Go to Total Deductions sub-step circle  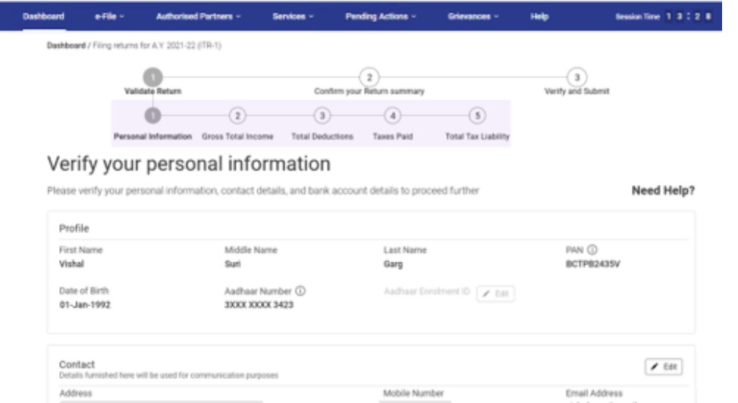coord(322,116)
